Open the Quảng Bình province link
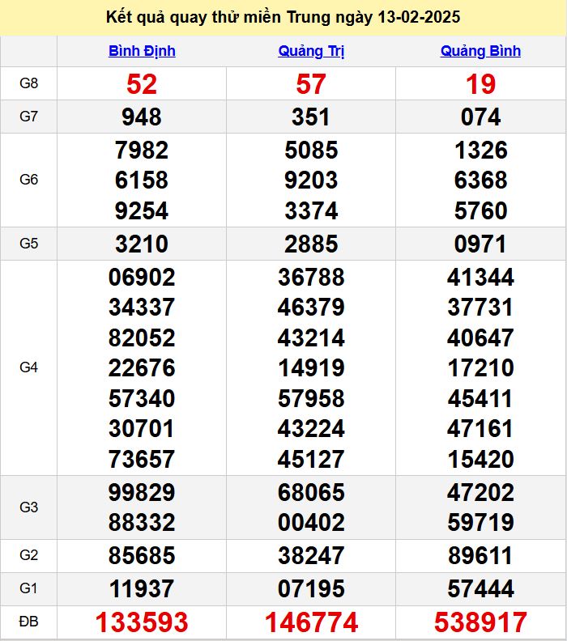 tap(480, 51)
